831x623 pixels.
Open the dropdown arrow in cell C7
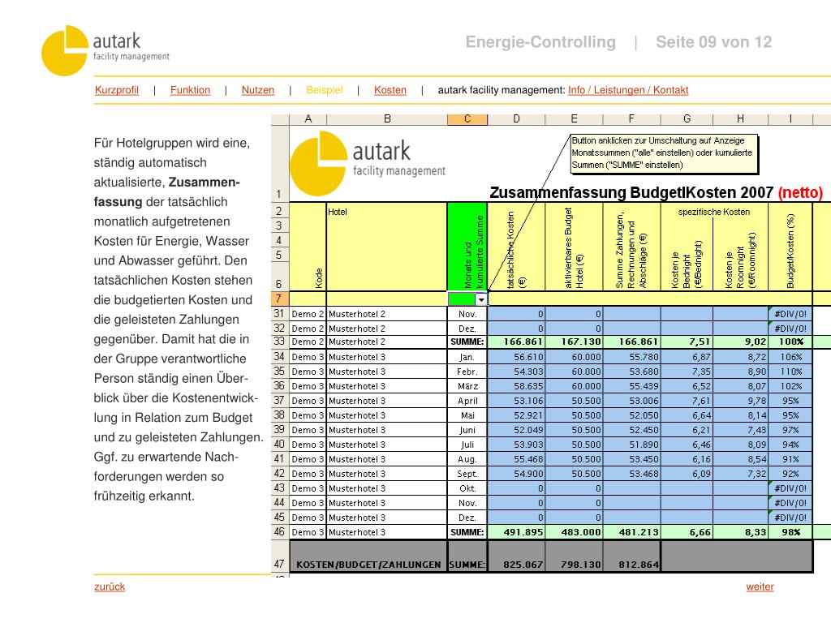(x=480, y=299)
